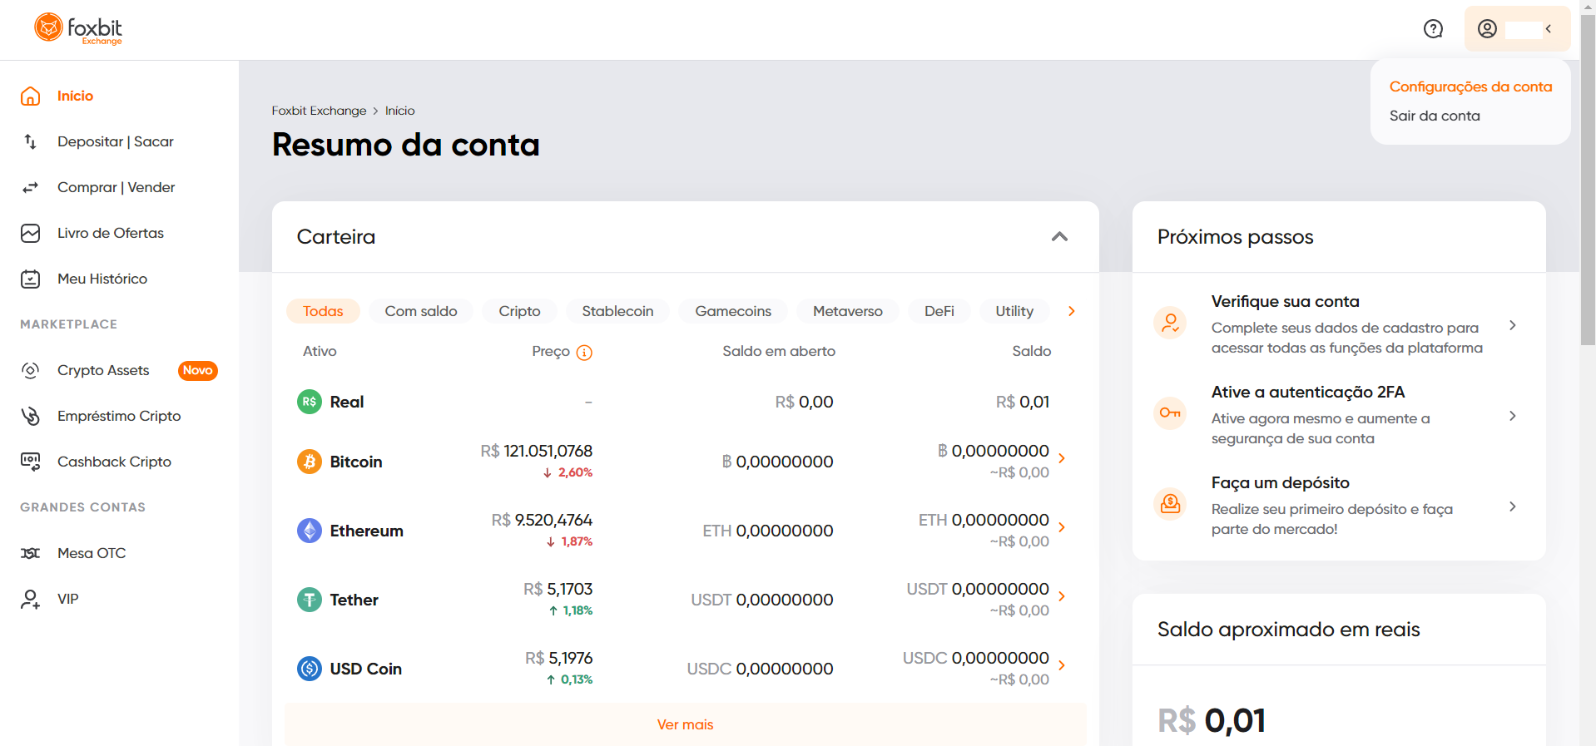Click Inicio breadcrumb
This screenshot has width=1596, height=746.
[399, 111]
